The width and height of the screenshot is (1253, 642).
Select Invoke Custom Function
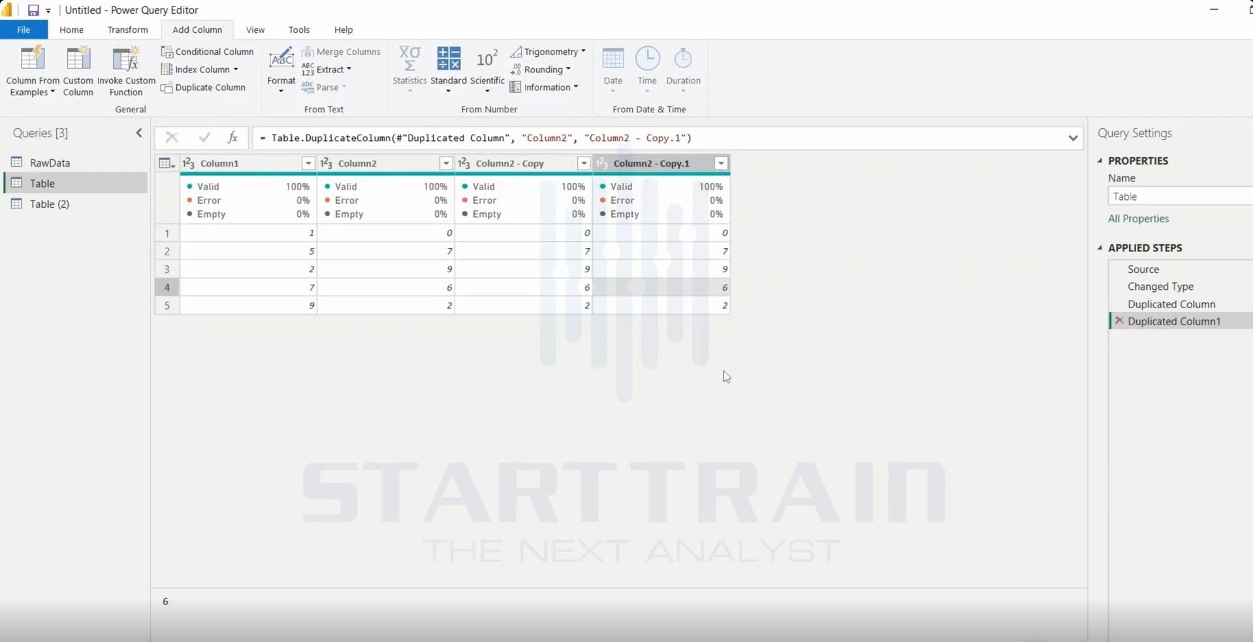pyautogui.click(x=126, y=71)
